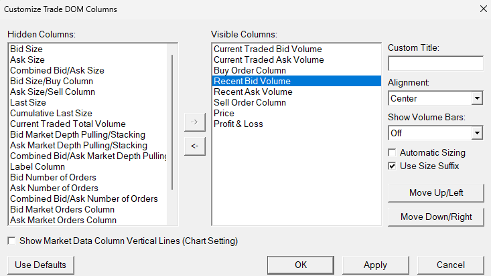
Task: Select Cumulative Last Size hidden column
Action: [x=51, y=114]
